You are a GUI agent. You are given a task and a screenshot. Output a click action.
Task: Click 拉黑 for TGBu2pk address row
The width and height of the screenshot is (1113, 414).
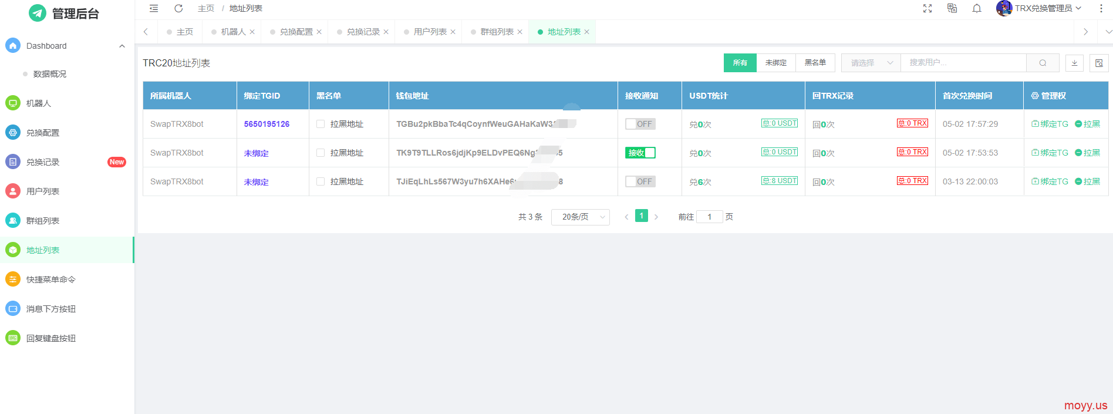pos(1087,124)
